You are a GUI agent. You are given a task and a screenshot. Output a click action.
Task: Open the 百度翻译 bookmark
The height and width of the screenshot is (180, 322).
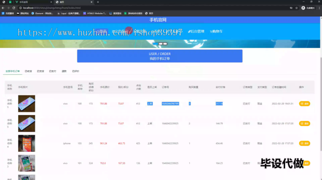click(8, 13)
